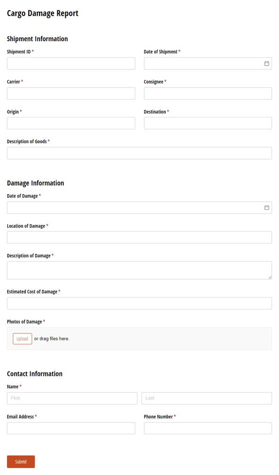Focus the Shipment ID field

pos(71,63)
